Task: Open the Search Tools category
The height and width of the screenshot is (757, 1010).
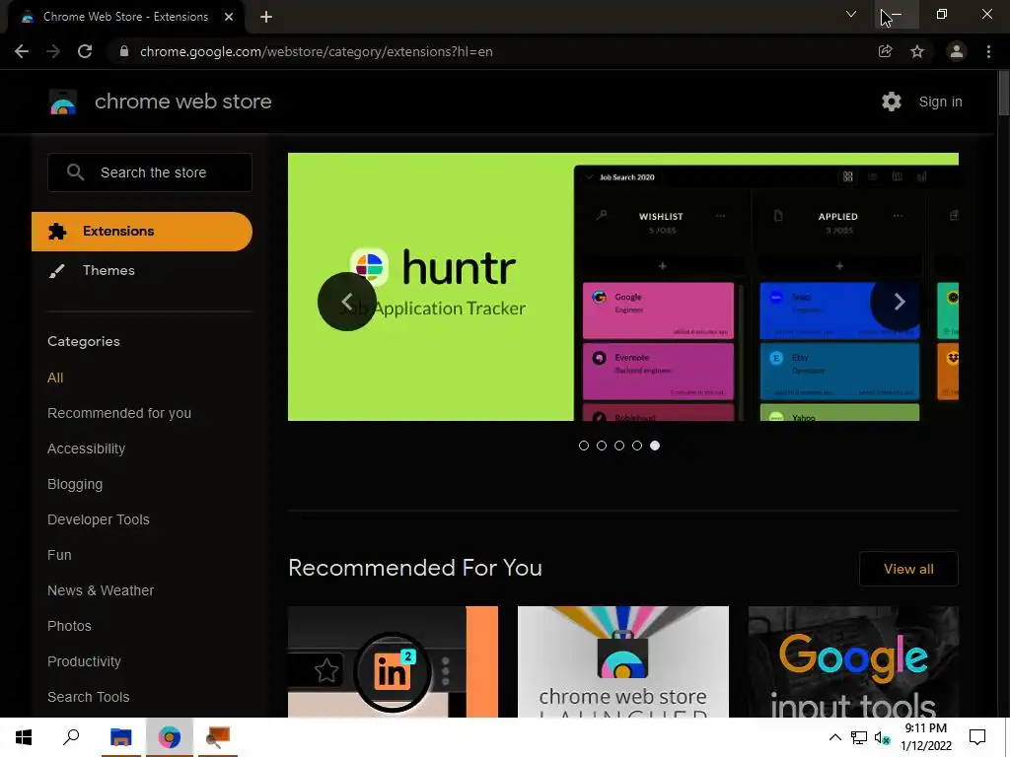Action: tap(88, 697)
